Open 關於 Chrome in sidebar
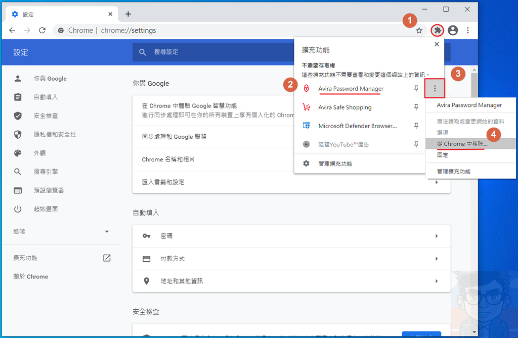Screen dimensions: 518x338 point(30,276)
